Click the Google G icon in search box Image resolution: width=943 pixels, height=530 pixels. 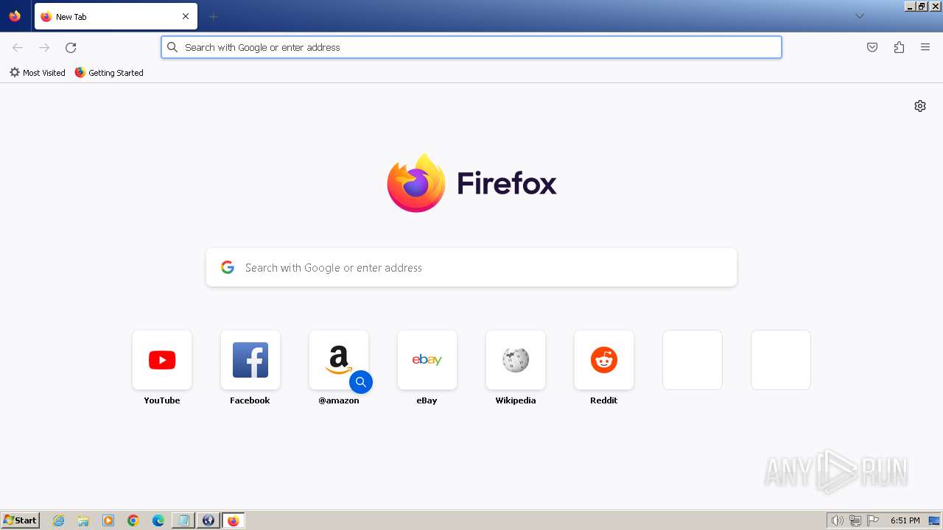point(228,267)
